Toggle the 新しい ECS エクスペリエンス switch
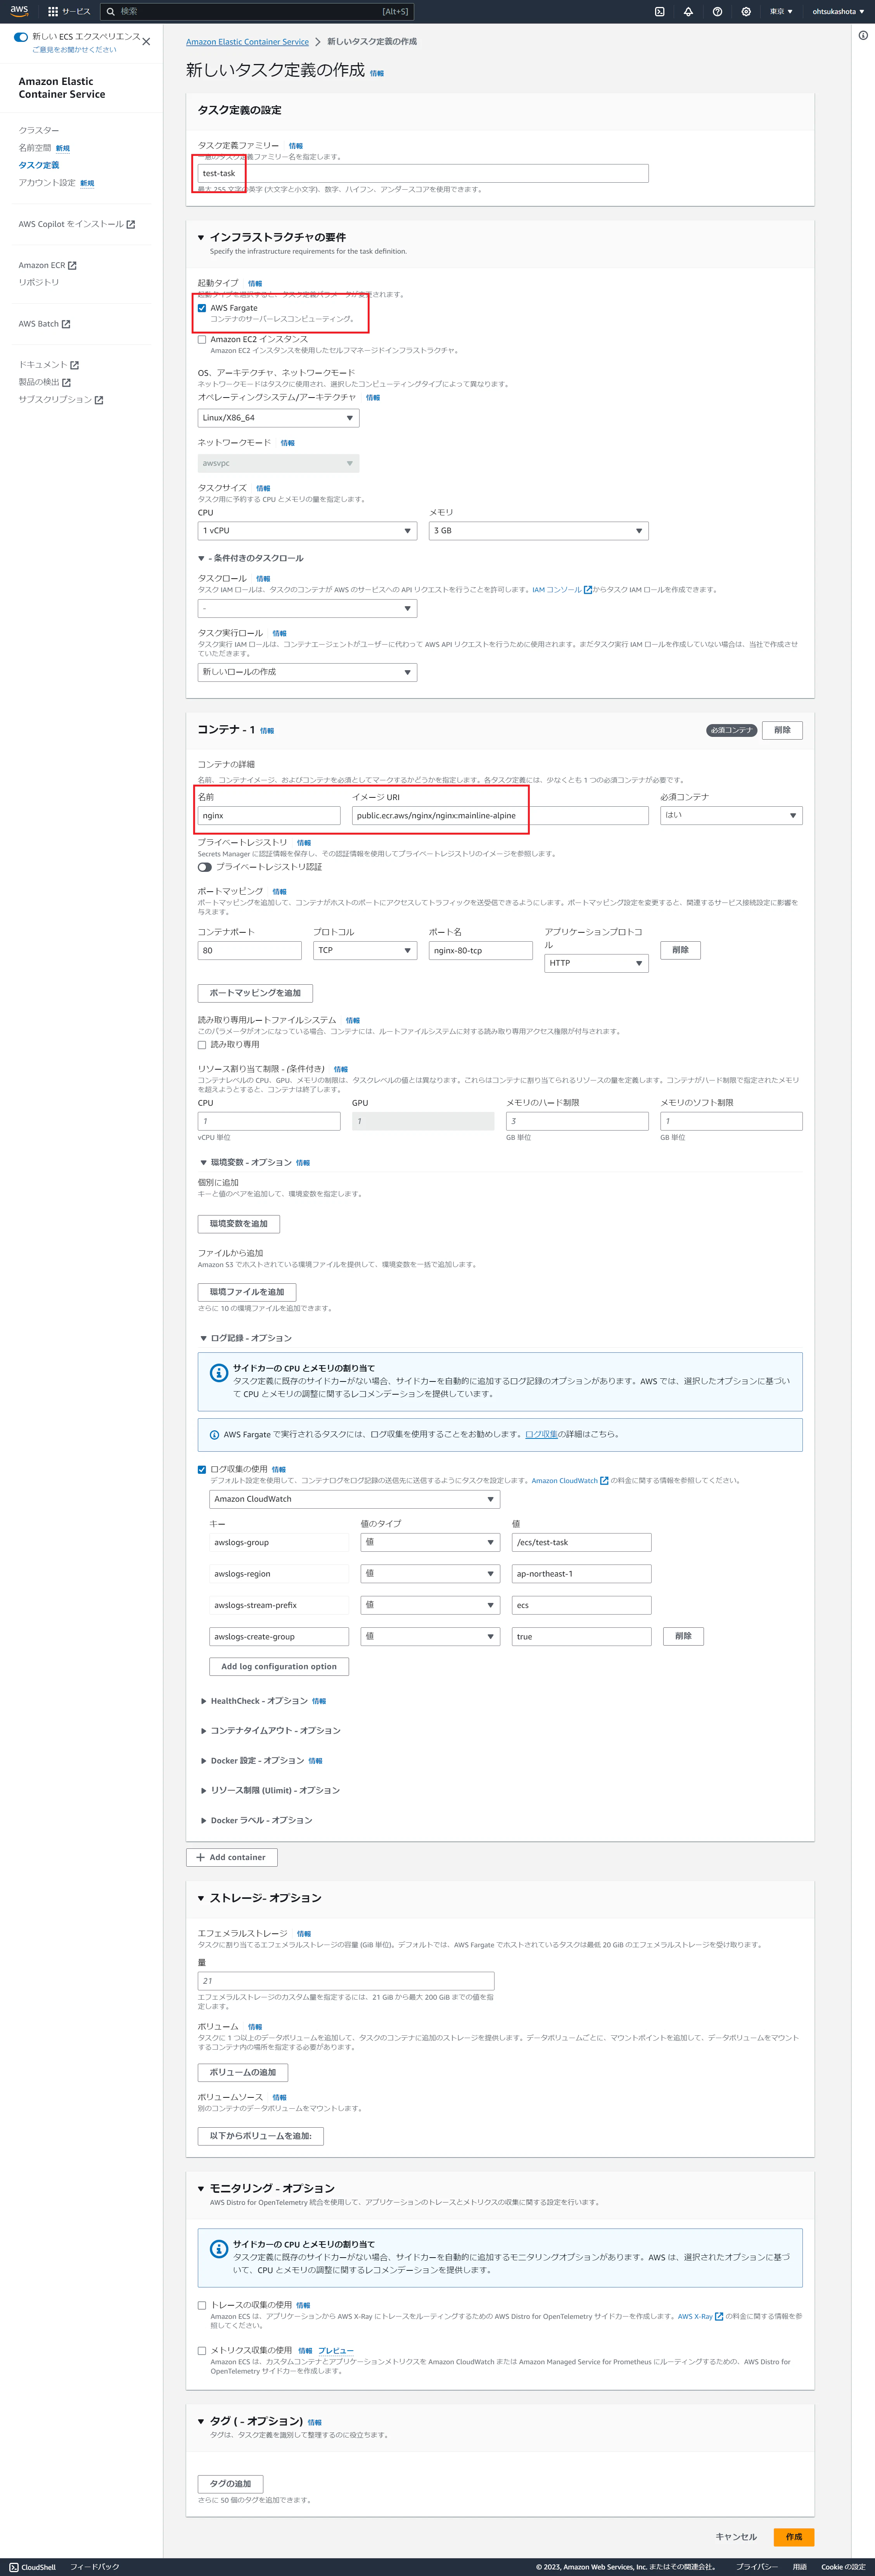The height and width of the screenshot is (2576, 875). click(x=21, y=37)
